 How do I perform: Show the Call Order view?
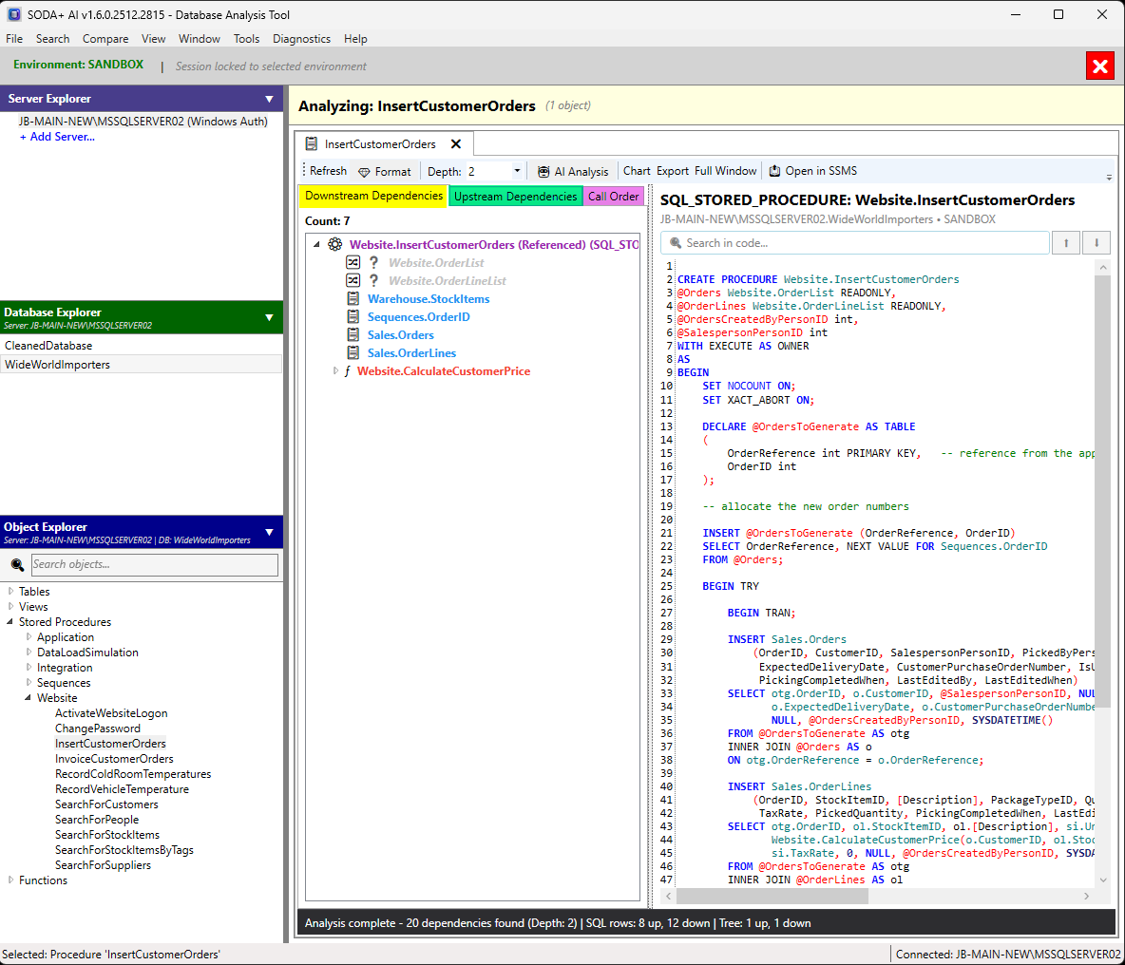pos(613,197)
